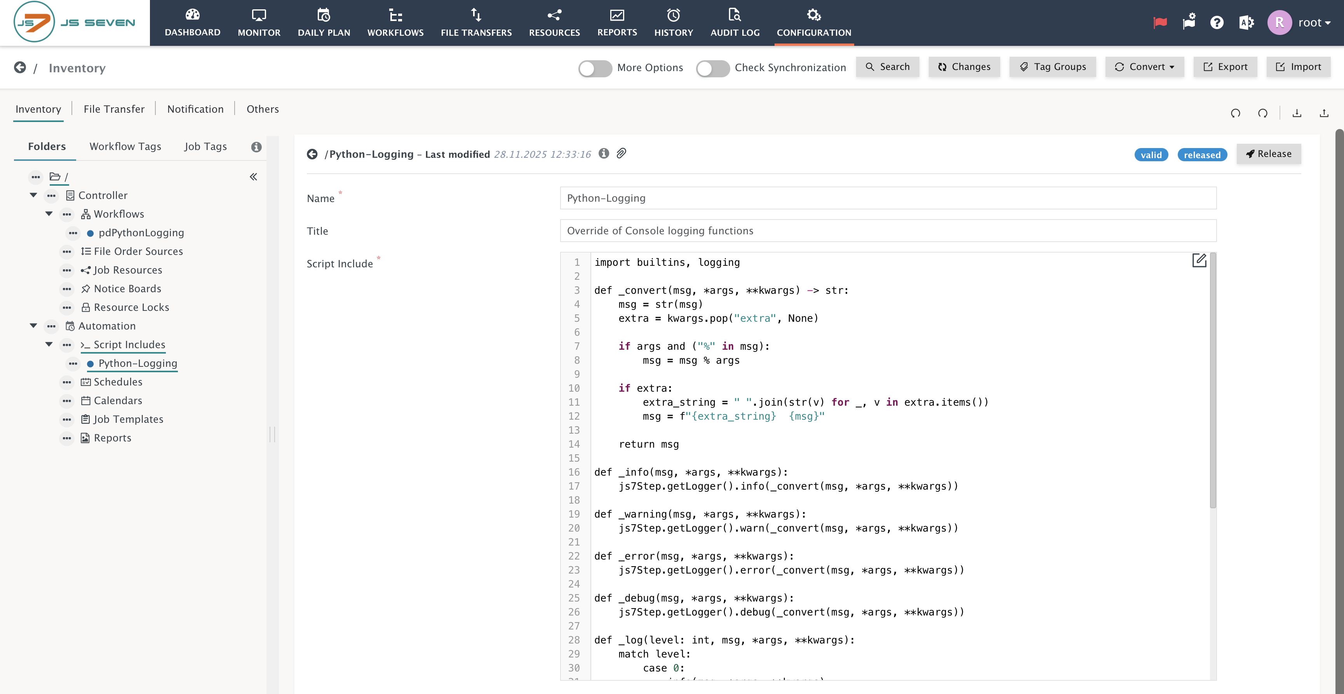The width and height of the screenshot is (1344, 694).
Task: Open the Convert dropdown button
Action: [1144, 67]
